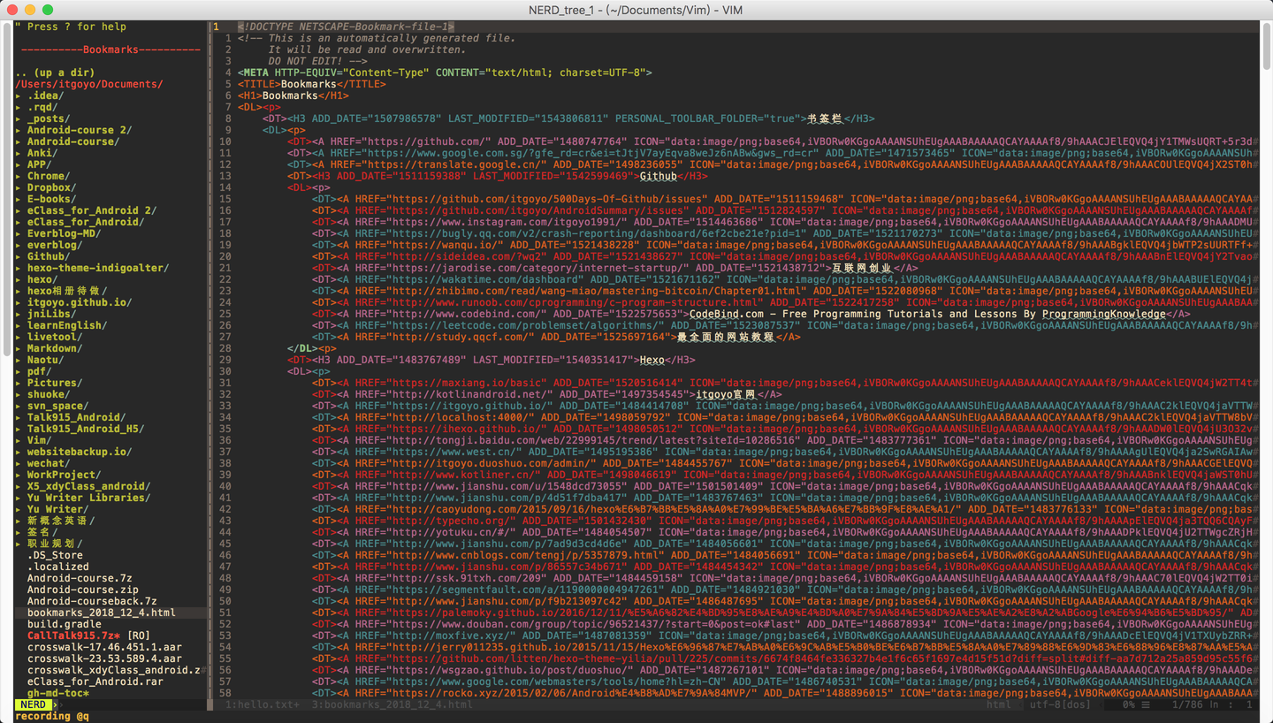Expand the Yu Writer Libraries folder arrow

[x=18, y=498]
